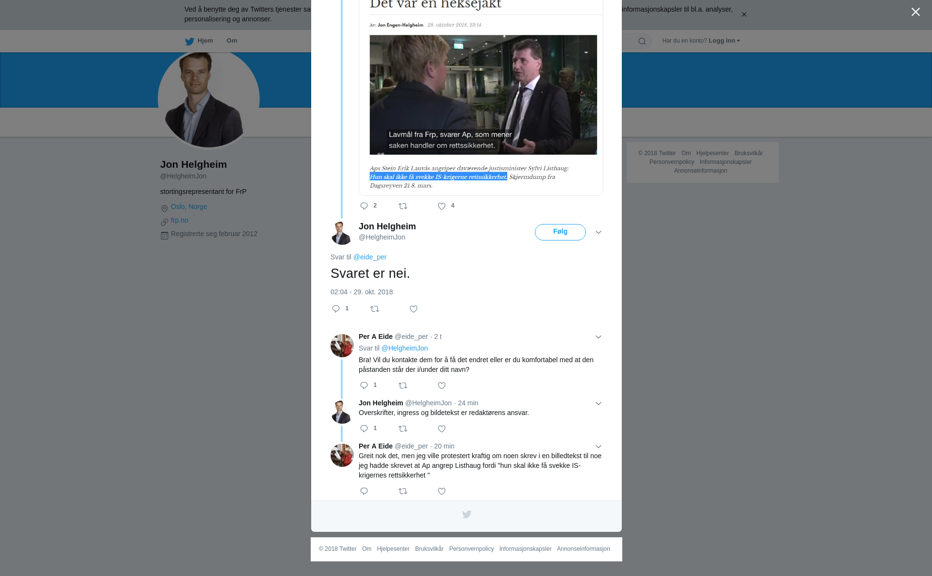
Task: Click Jon Helgheim avatar on 24 min tweet
Action: (x=342, y=412)
